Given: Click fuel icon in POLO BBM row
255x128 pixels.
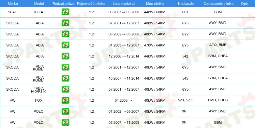Looking at the screenshot, I should (65, 122).
